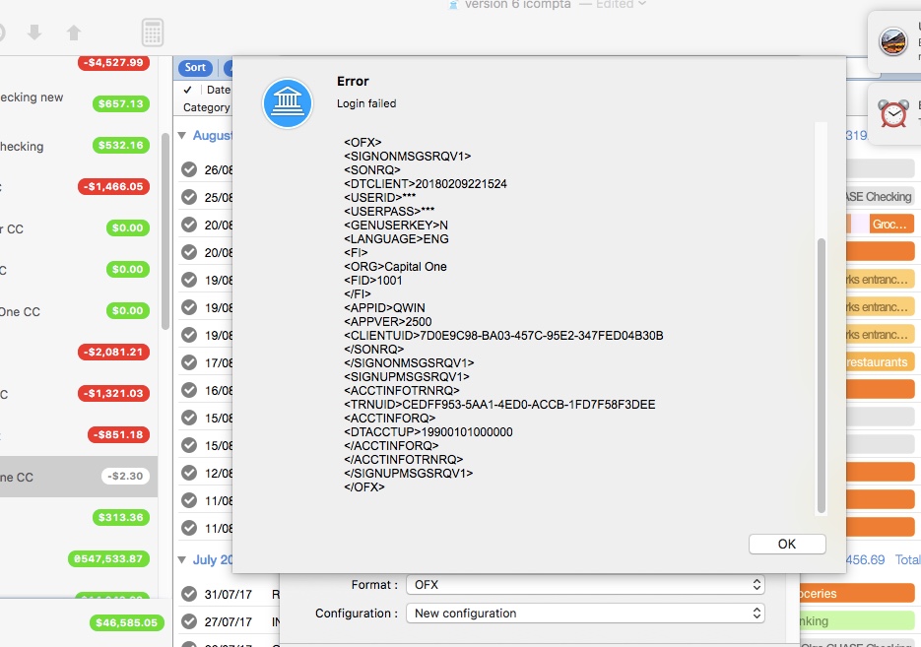Select the account with balance -$851.18
Image resolution: width=921 pixels, height=647 pixels.
[79, 435]
